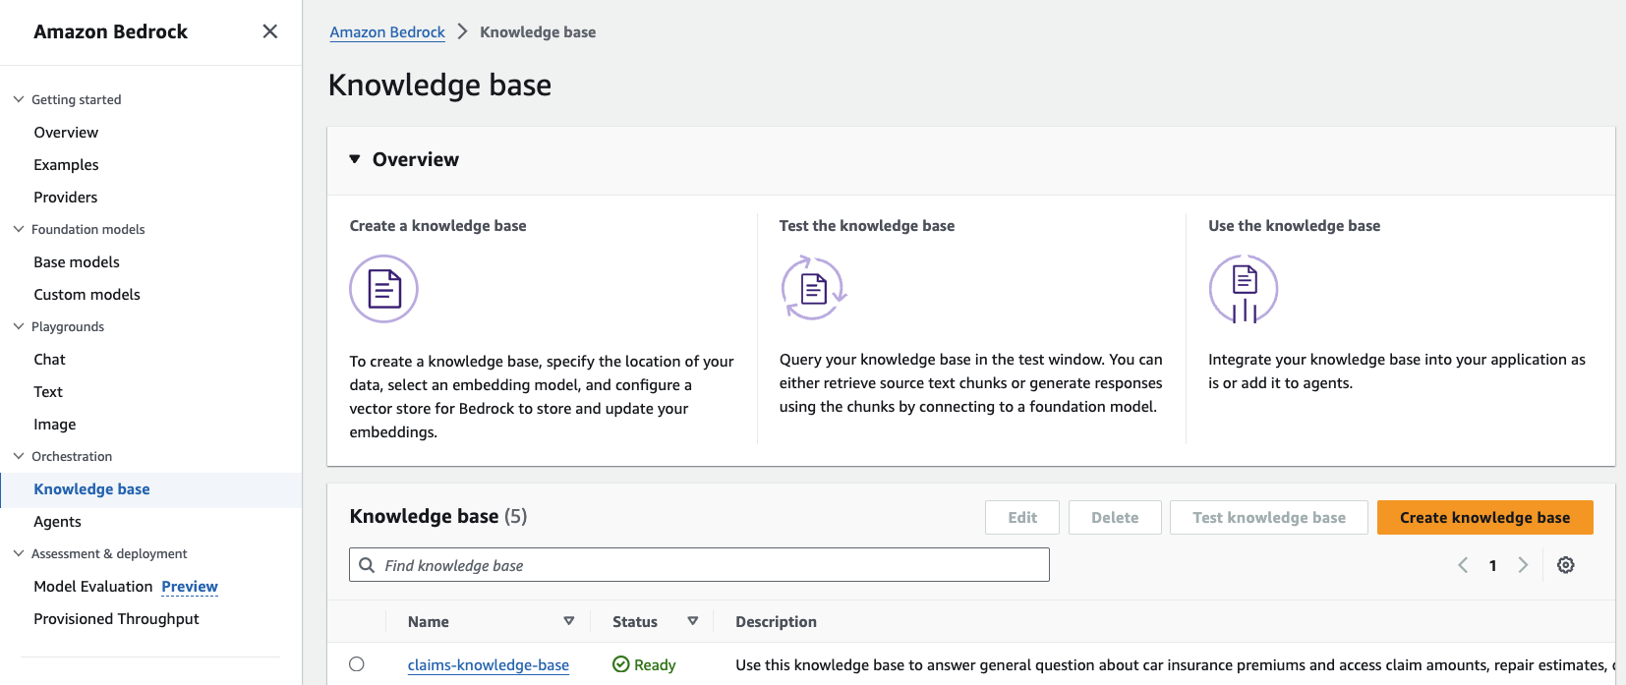Sort table by Status column arrow
1626x685 pixels.
point(692,621)
